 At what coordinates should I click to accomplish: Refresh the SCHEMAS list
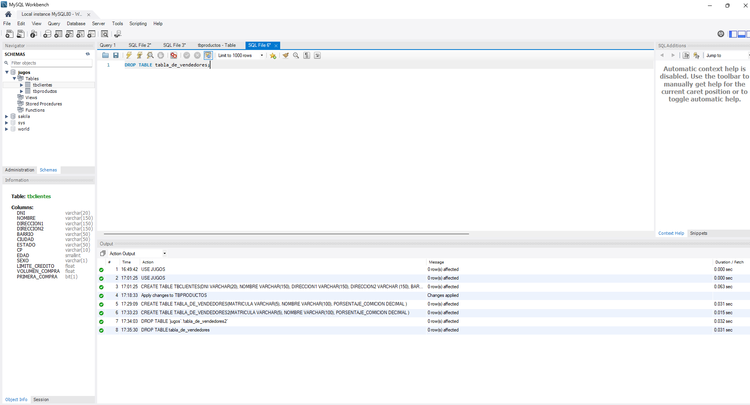pos(88,54)
